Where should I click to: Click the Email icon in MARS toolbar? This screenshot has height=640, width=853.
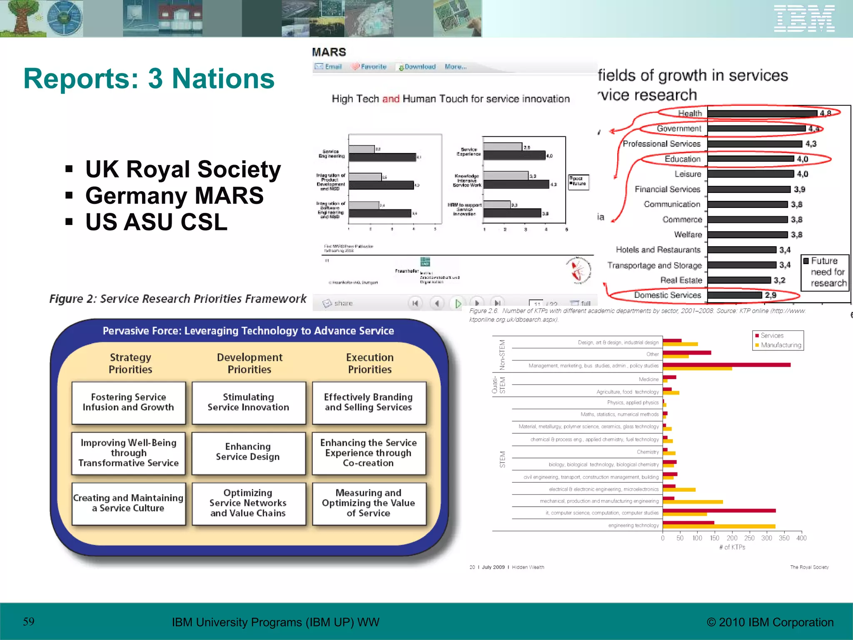(319, 67)
